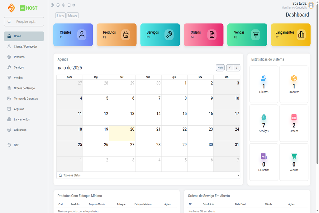This screenshot has width=319, height=213.
Task: Select Termos de Garantias in sidebar
Action: pyautogui.click(x=26, y=99)
